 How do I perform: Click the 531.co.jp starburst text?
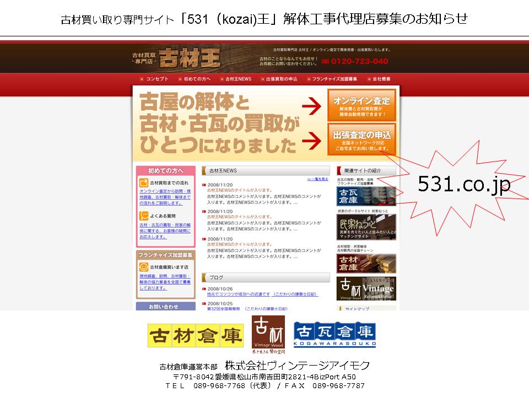[x=464, y=184]
